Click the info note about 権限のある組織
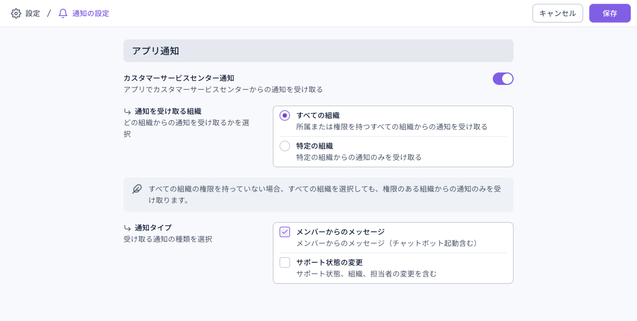Viewport: 637px width, 321px height. (318, 195)
